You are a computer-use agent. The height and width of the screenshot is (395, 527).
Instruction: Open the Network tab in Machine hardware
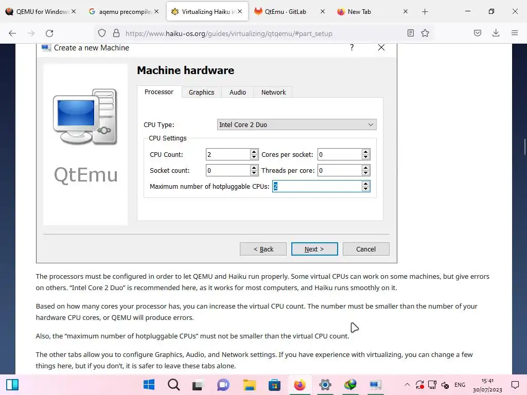point(273,93)
